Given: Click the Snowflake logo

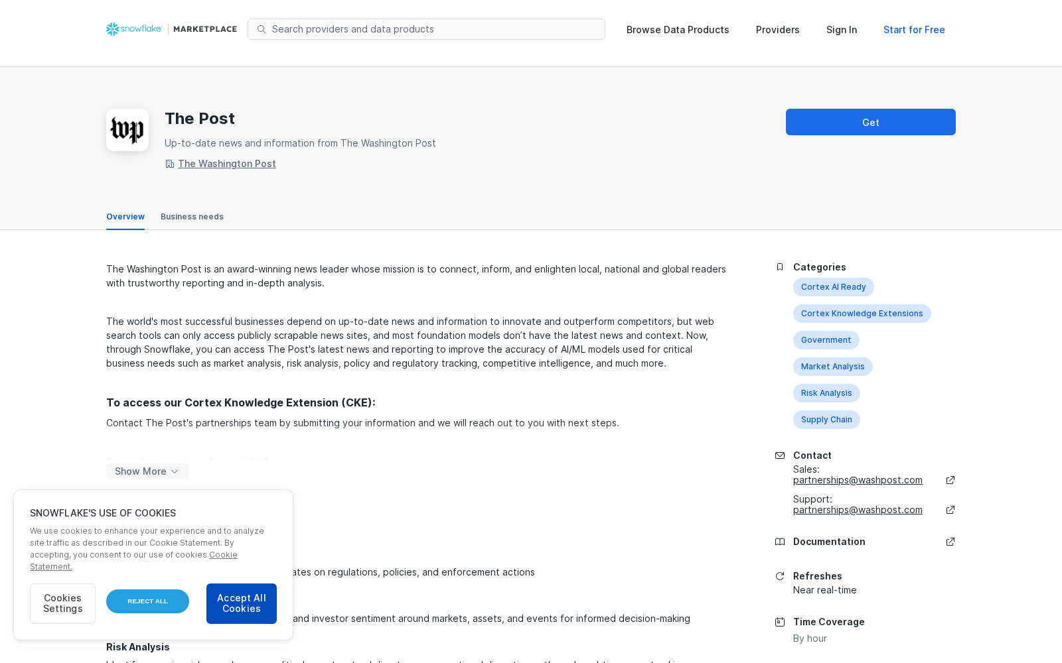Looking at the screenshot, I should (x=134, y=29).
